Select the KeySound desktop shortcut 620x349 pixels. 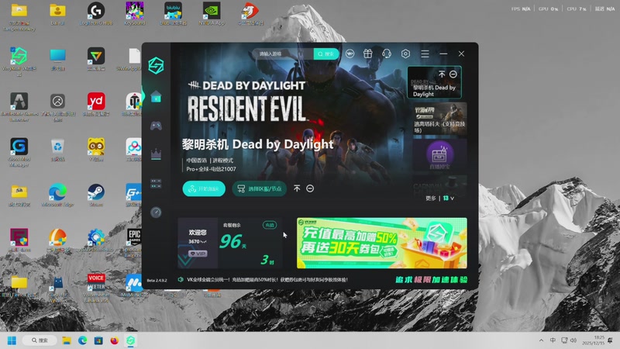coord(134,14)
